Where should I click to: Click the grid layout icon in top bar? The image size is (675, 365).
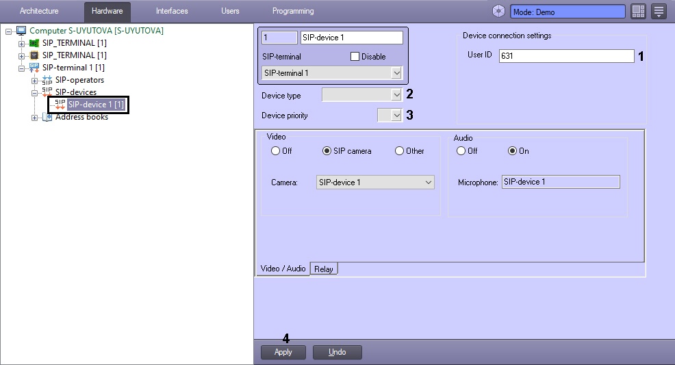tap(638, 12)
